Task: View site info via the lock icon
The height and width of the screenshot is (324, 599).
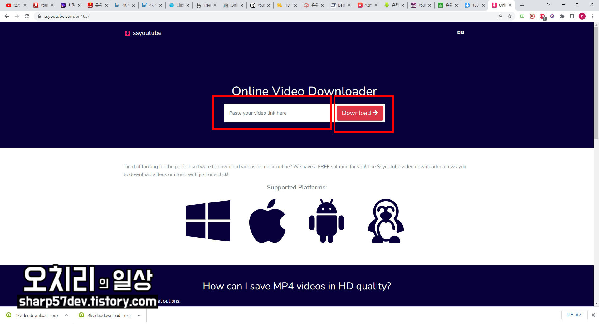Action: click(39, 16)
